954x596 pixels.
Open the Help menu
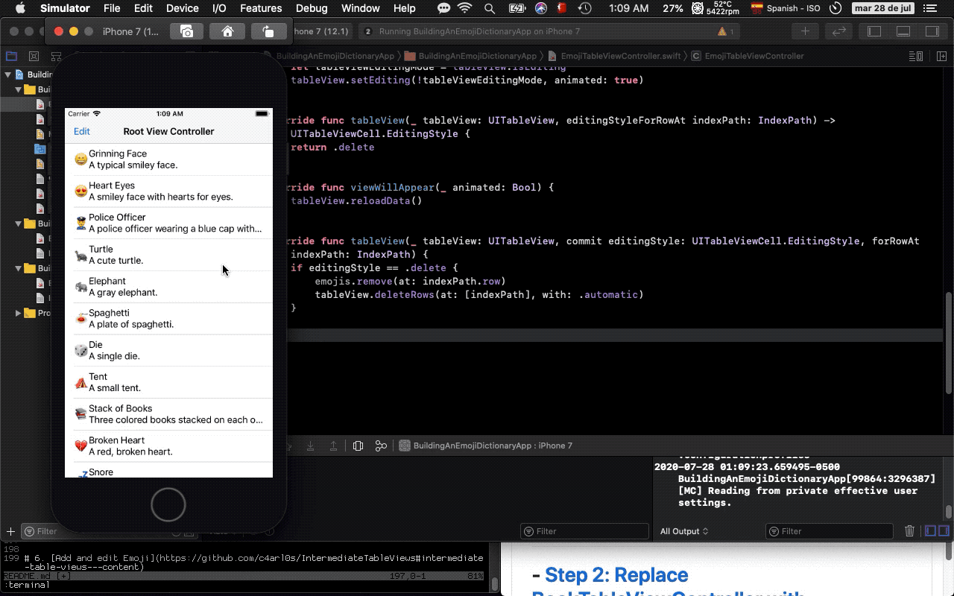click(x=404, y=8)
